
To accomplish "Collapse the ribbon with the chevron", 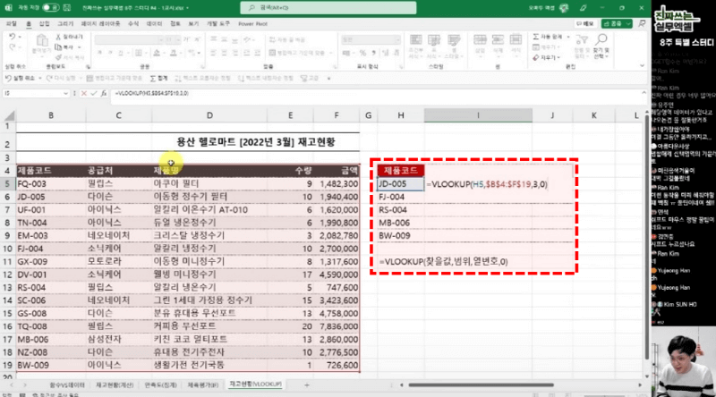I will coord(642,65).
